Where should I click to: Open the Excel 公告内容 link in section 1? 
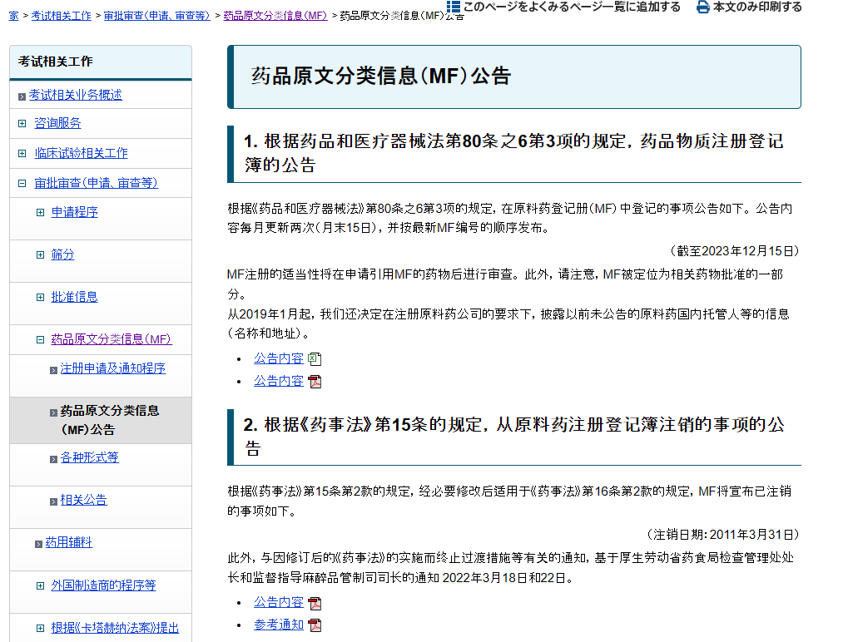(279, 359)
